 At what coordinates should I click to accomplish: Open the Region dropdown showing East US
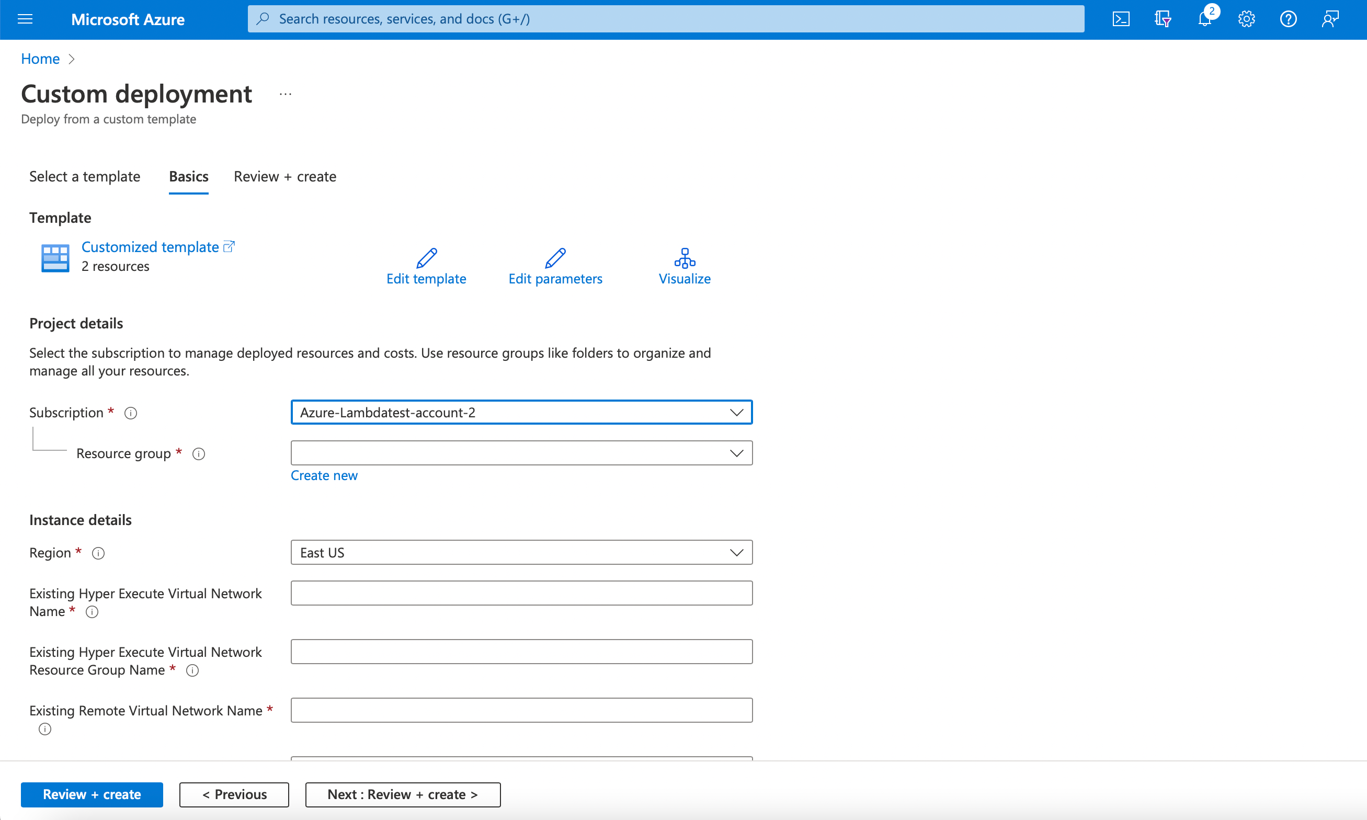tap(736, 553)
